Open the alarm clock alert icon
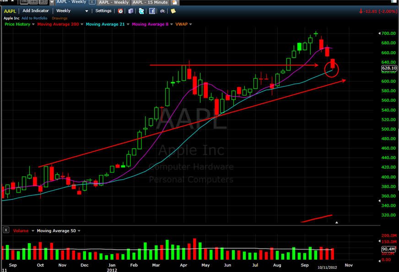The height and width of the screenshot is (272, 399). pyautogui.click(x=120, y=11)
